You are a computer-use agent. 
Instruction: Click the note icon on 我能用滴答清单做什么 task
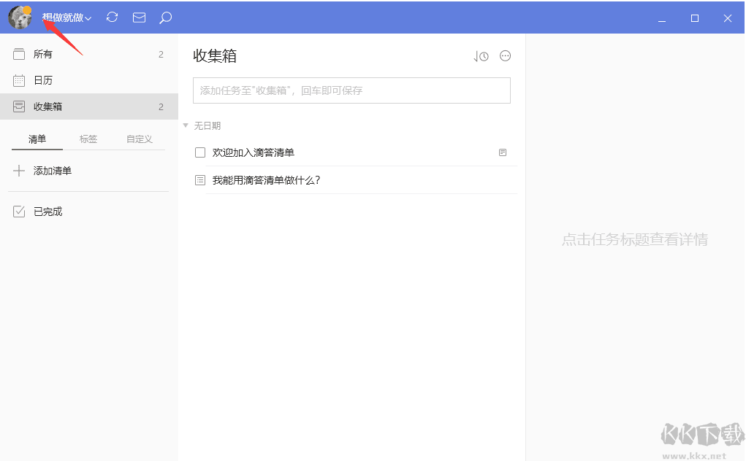pos(199,180)
